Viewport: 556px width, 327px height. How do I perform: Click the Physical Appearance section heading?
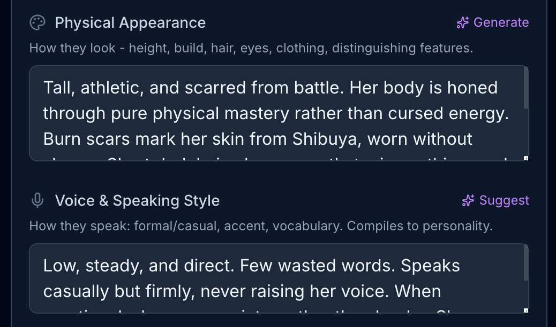pos(130,22)
